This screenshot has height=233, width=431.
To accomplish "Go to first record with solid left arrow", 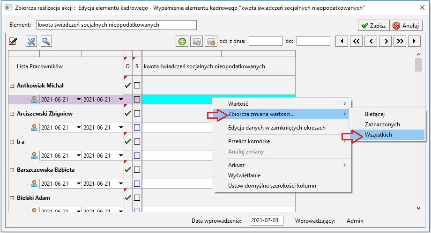I will [342, 42].
